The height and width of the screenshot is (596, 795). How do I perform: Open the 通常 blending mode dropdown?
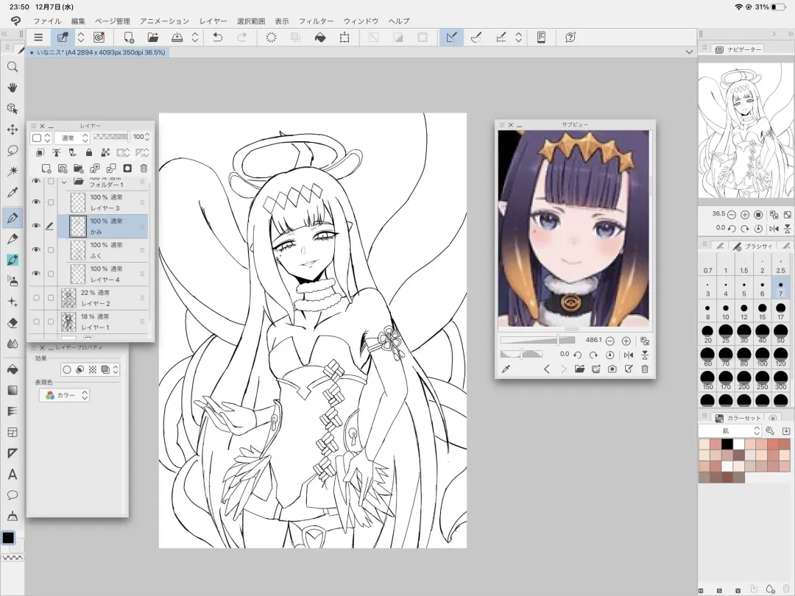71,138
